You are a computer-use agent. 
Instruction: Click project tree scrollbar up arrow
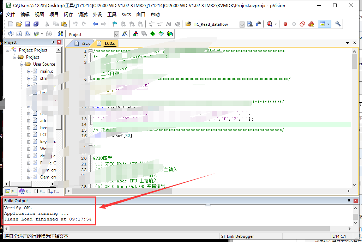pos(59,50)
